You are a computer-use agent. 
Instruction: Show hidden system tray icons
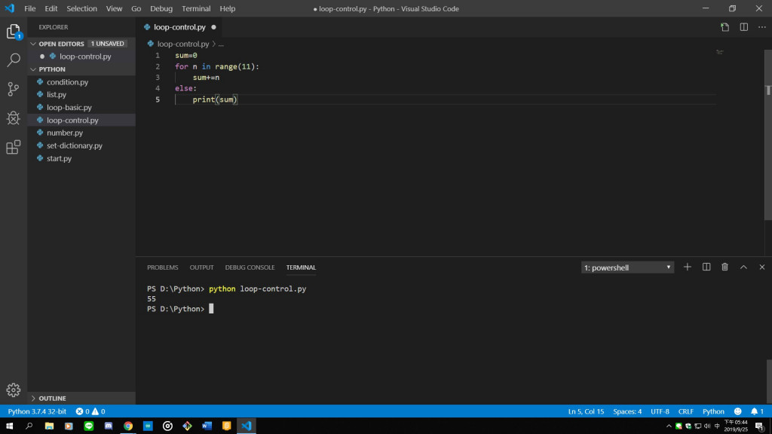point(669,426)
